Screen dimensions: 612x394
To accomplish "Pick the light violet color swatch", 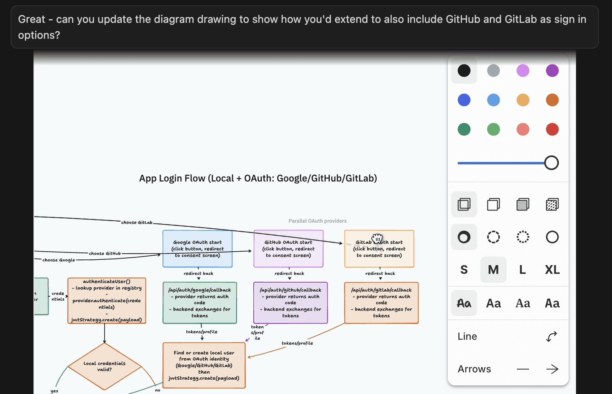I will (523, 71).
